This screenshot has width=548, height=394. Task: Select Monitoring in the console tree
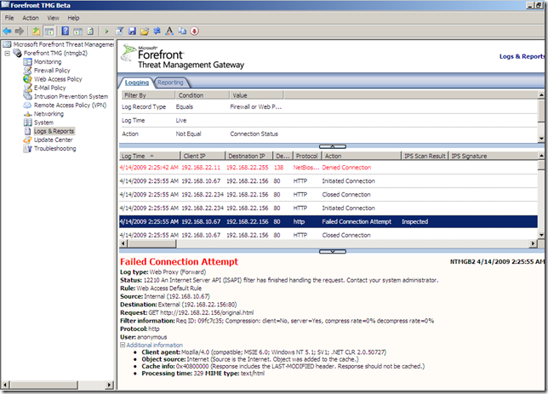point(48,62)
